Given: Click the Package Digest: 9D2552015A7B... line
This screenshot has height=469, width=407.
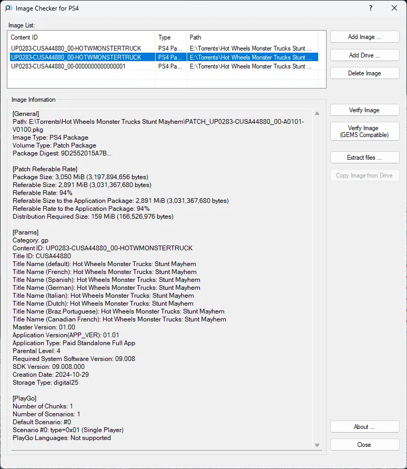Looking at the screenshot, I should [x=62, y=153].
